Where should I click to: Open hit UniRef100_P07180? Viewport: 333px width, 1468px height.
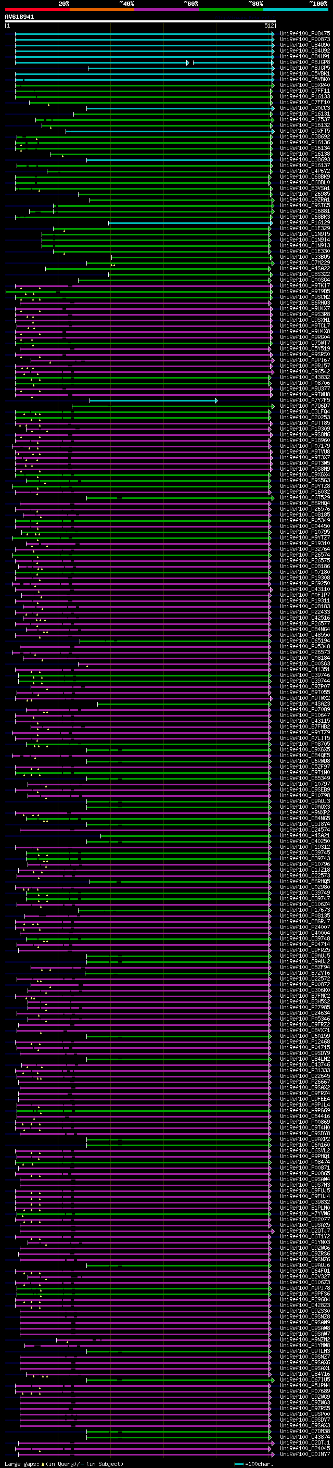point(305,572)
